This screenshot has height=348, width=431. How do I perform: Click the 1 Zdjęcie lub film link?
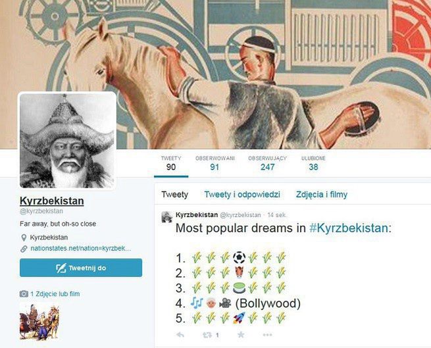[55, 294]
